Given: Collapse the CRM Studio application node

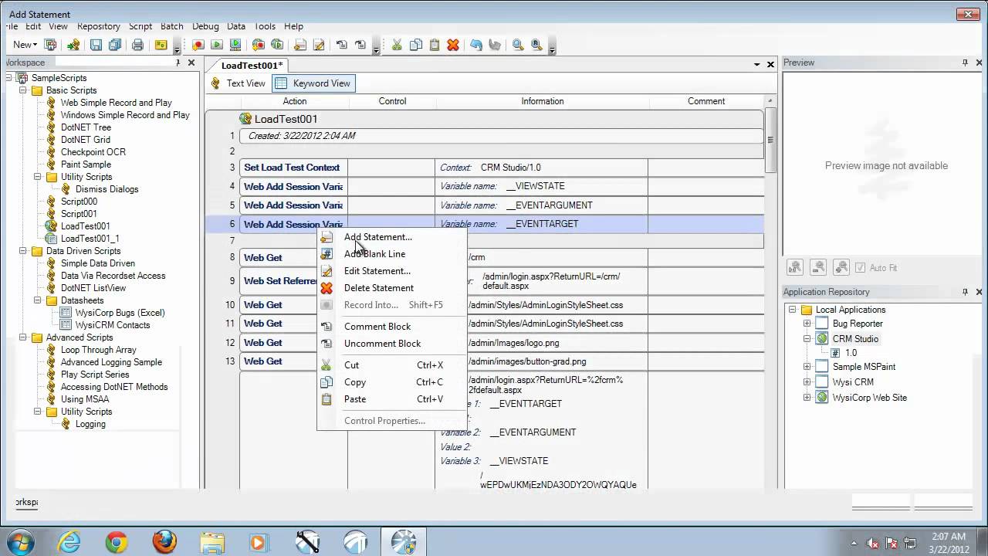Looking at the screenshot, I should (807, 339).
